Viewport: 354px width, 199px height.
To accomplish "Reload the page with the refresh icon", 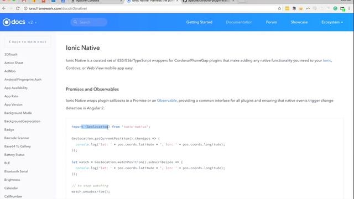I will (18, 8).
